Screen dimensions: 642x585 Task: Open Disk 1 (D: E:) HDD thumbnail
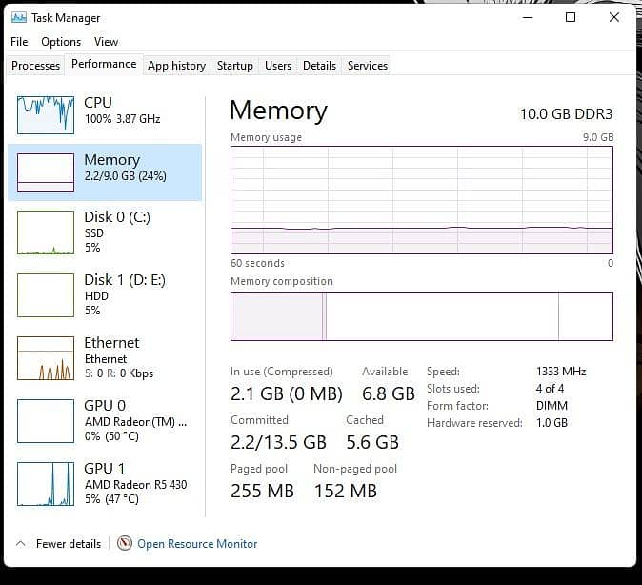46,295
